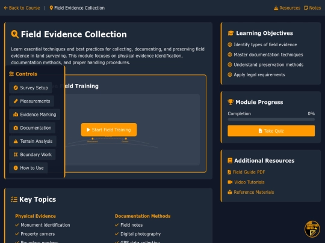
Task: Click Digital photography topic
Action: click(x=140, y=234)
